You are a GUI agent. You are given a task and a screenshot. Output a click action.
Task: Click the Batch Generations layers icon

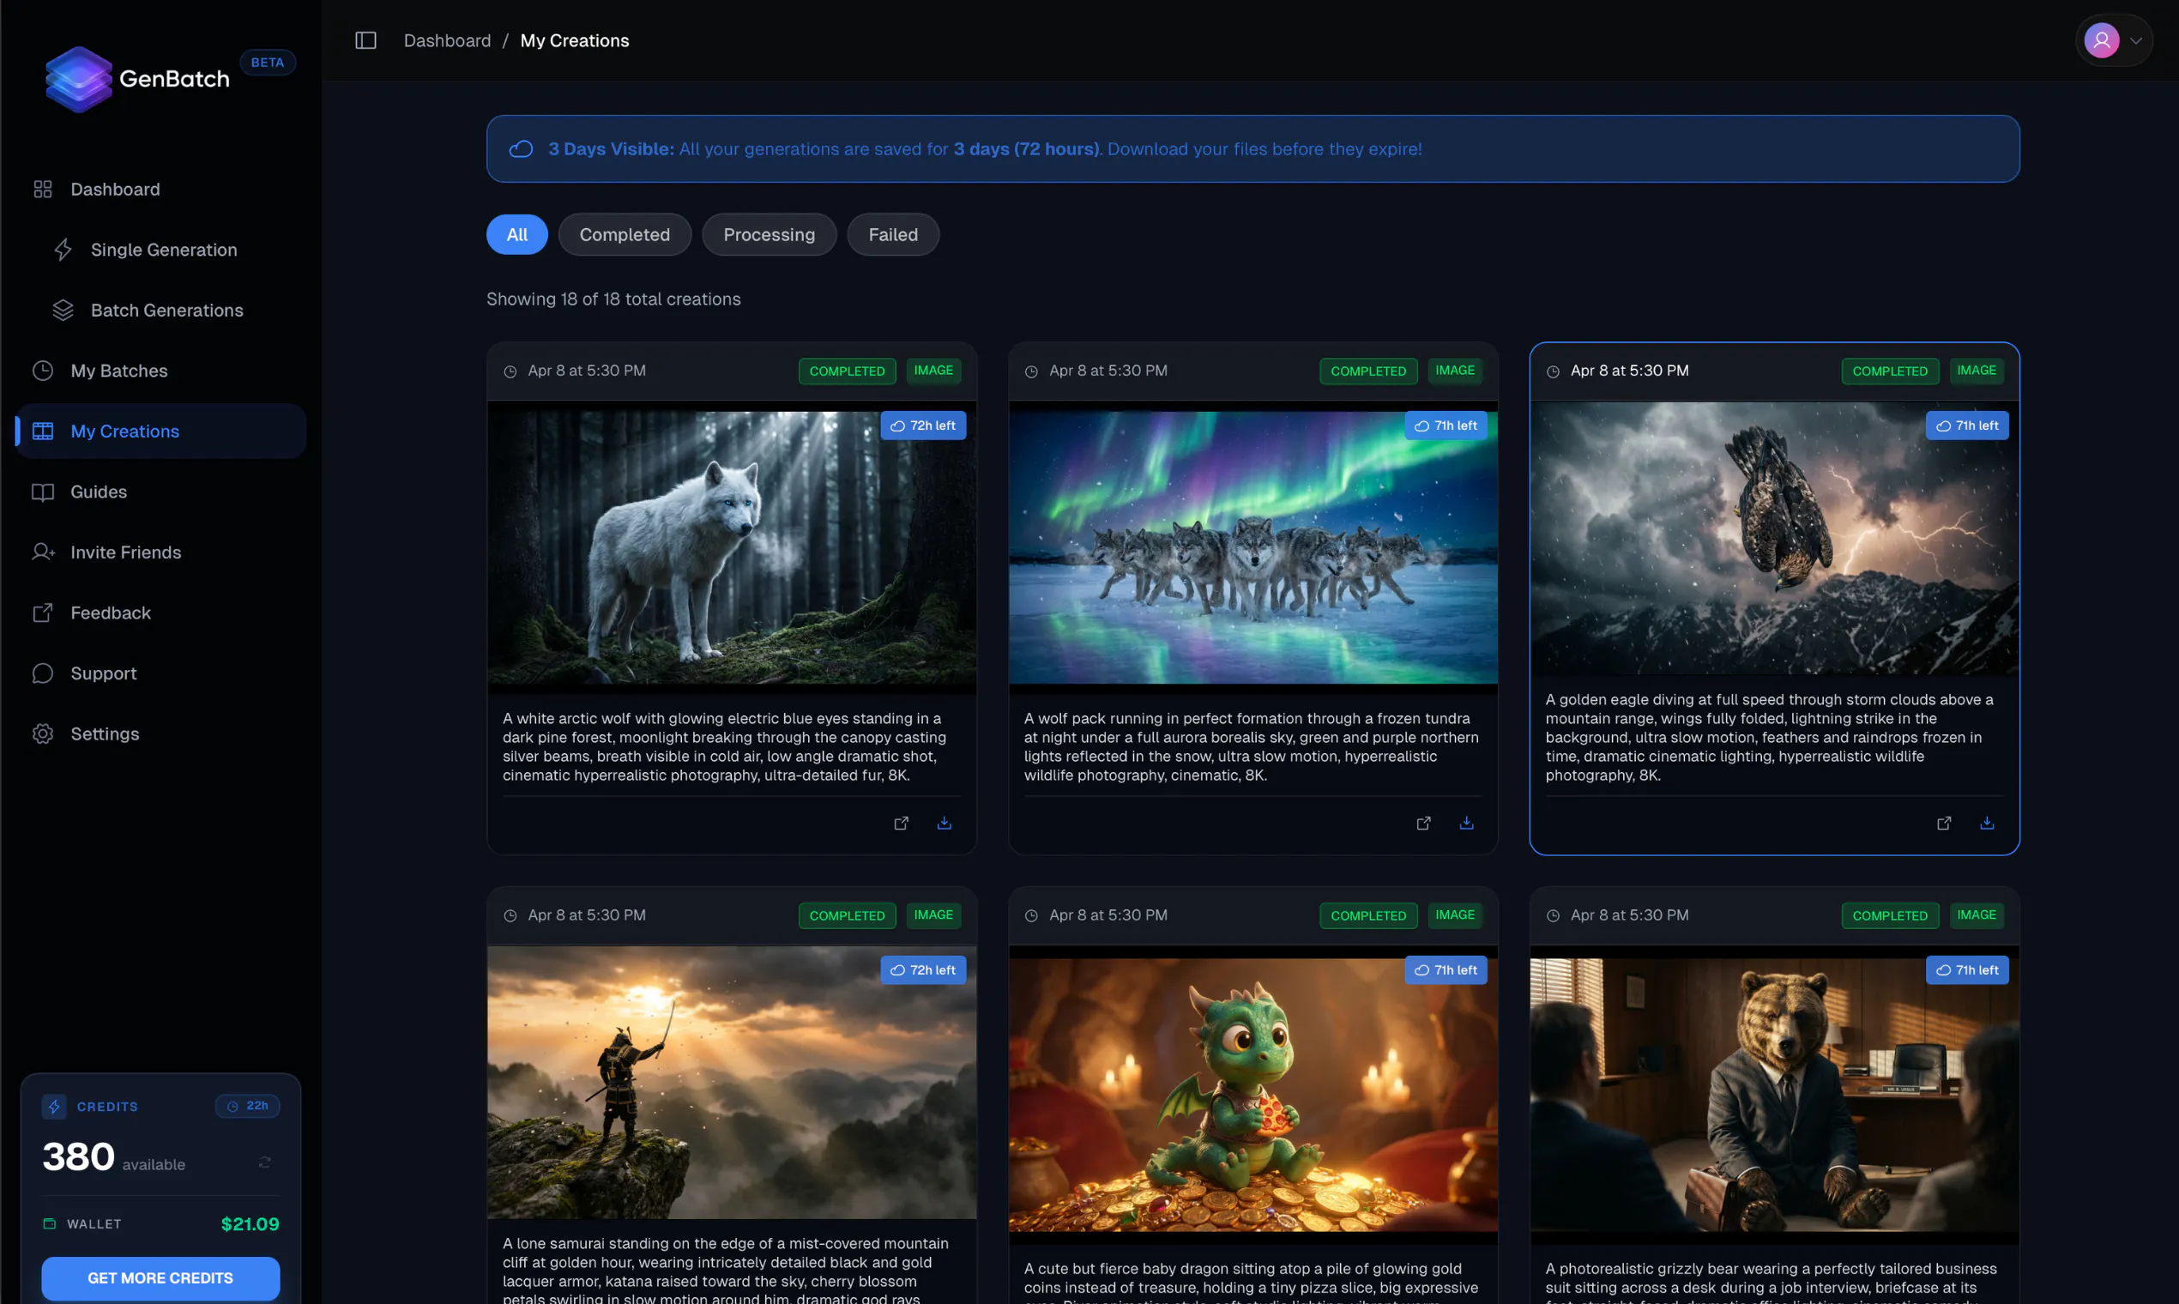[x=63, y=311]
